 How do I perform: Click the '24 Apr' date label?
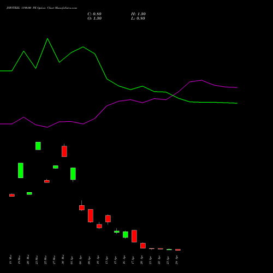(x=176, y=260)
